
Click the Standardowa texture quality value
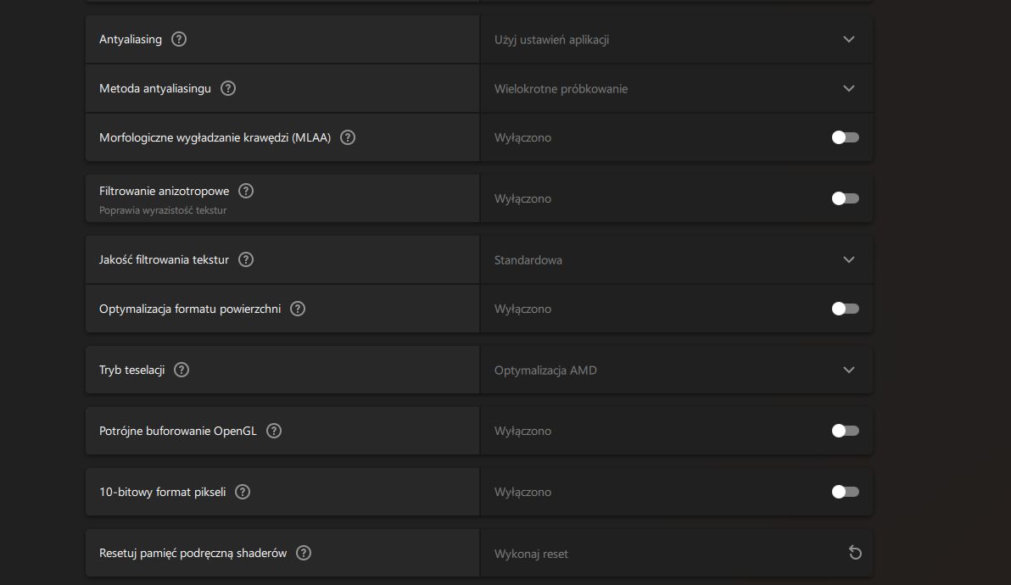[528, 260]
